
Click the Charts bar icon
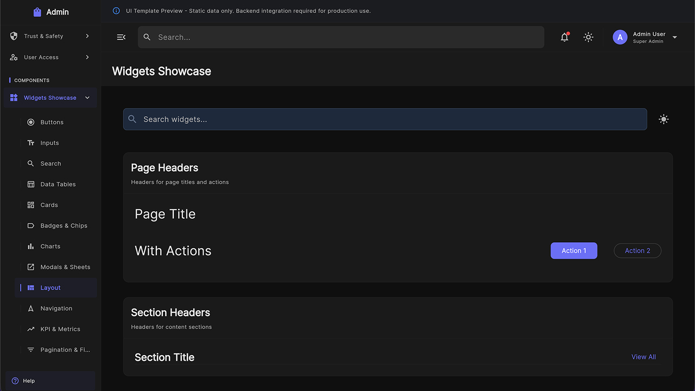[x=30, y=246]
